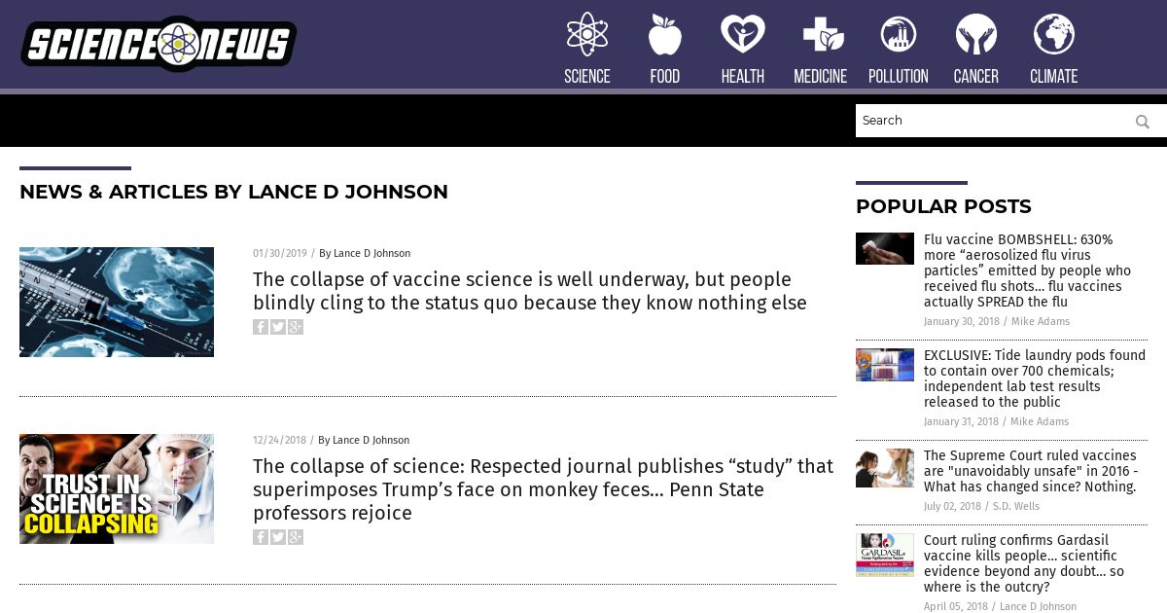Focus the Search text field
This screenshot has height=613, width=1167.
tap(992, 121)
